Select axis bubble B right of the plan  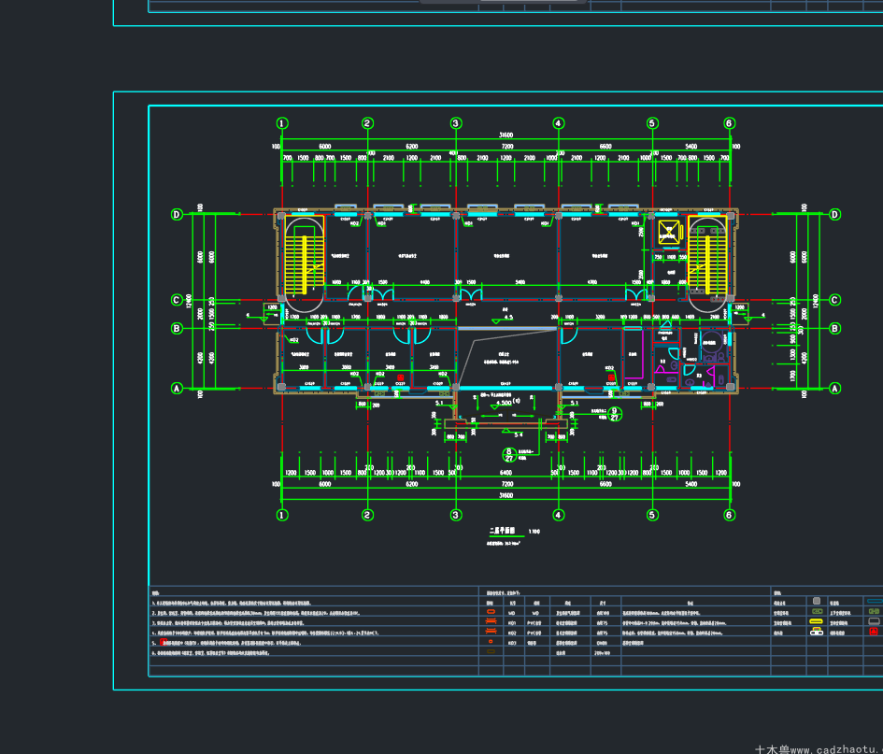point(835,328)
